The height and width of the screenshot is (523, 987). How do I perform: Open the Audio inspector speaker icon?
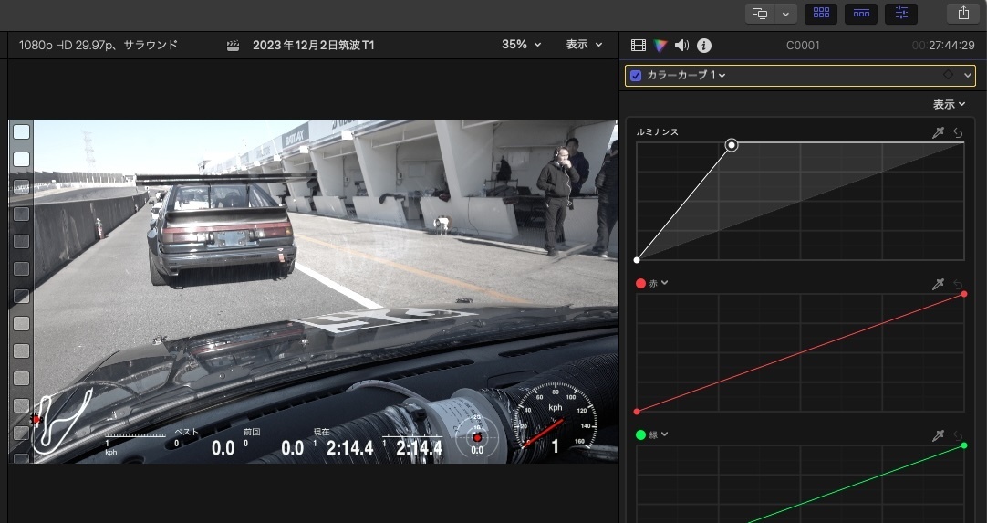pos(681,46)
